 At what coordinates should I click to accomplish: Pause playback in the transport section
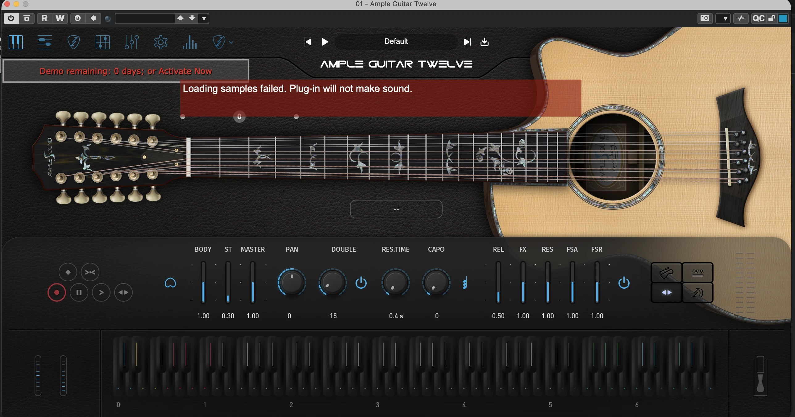[x=79, y=292]
